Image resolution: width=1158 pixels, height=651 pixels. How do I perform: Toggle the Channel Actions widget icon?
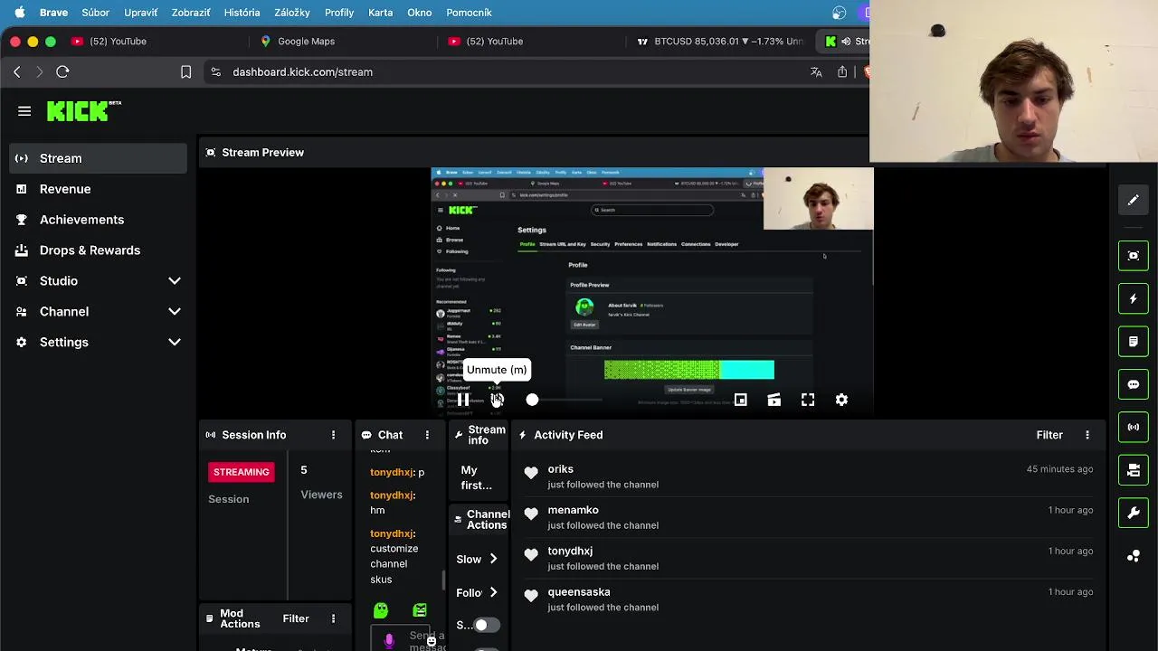coord(1133,470)
